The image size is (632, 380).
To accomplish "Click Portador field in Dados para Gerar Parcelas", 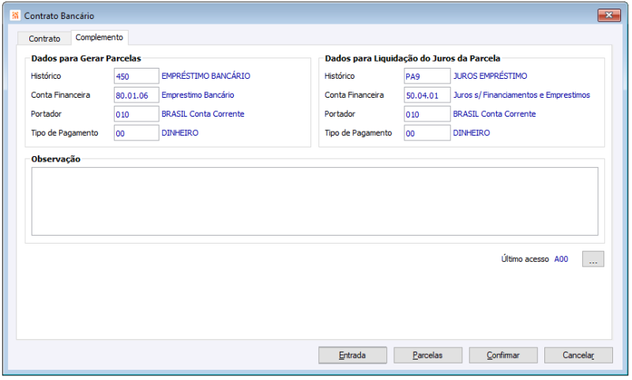I will tap(136, 114).
